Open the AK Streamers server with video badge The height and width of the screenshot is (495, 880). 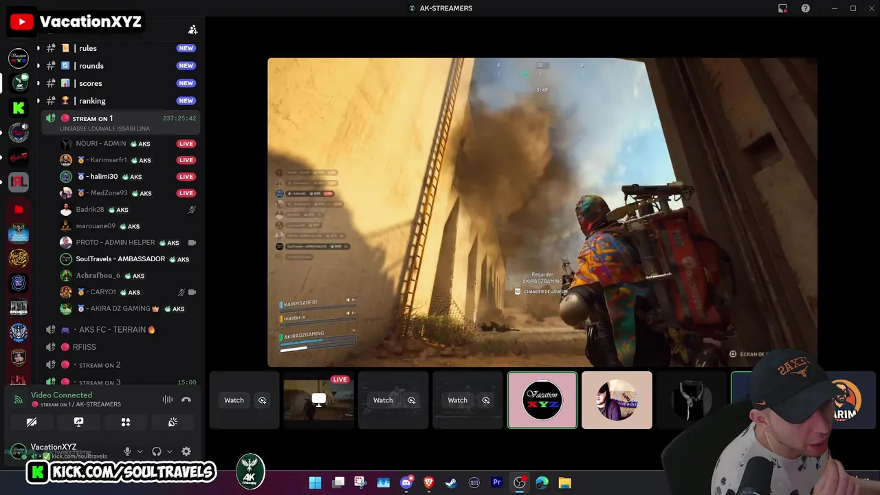click(x=19, y=83)
